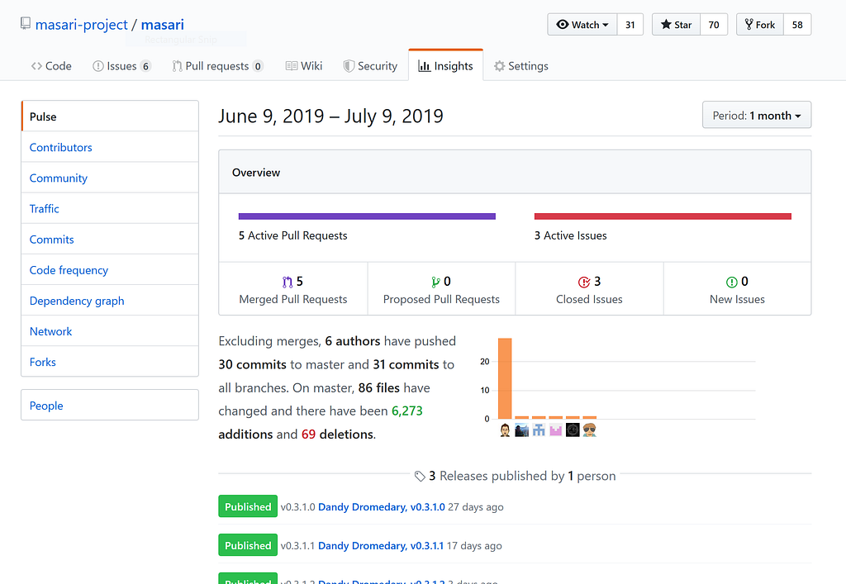Screen dimensions: 846x584
Task: Click the red Active Issues bar
Action: 663,216
